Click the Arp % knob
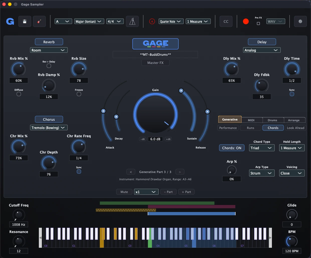The width and height of the screenshot is (311, 258). click(232, 170)
